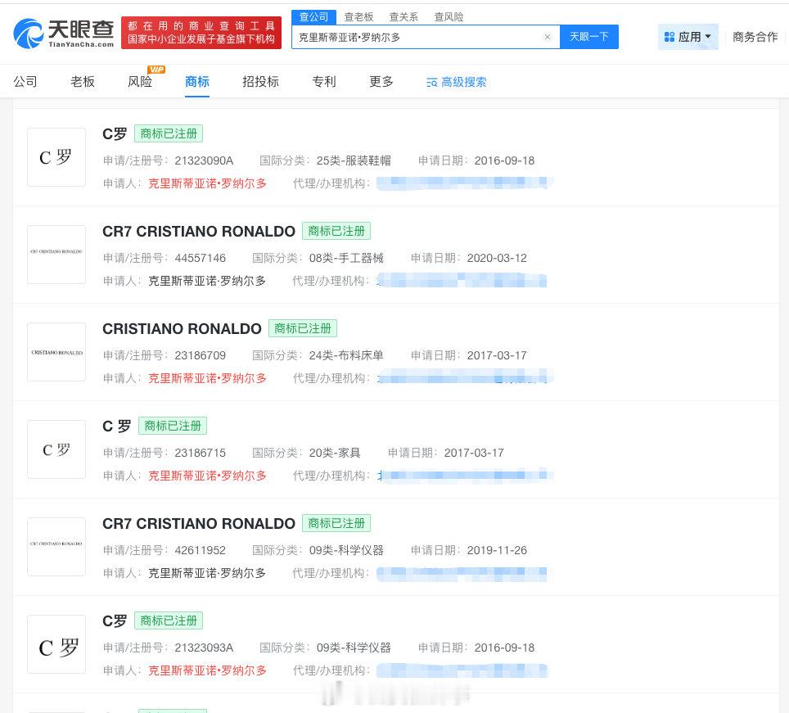The height and width of the screenshot is (713, 789).
Task: Click the 天眼一下 search button
Action: click(x=588, y=37)
